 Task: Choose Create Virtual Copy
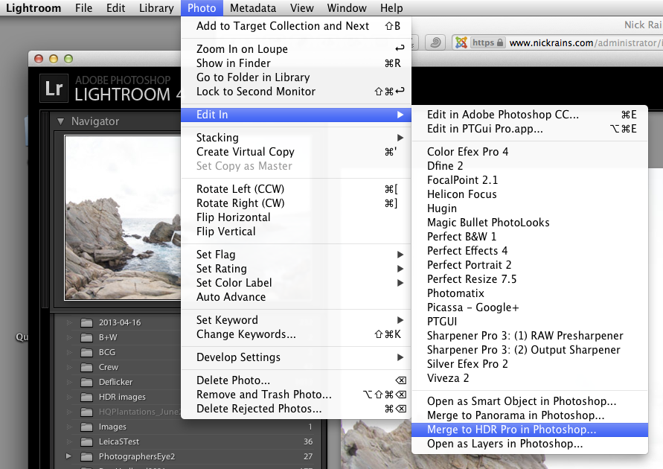296,152
